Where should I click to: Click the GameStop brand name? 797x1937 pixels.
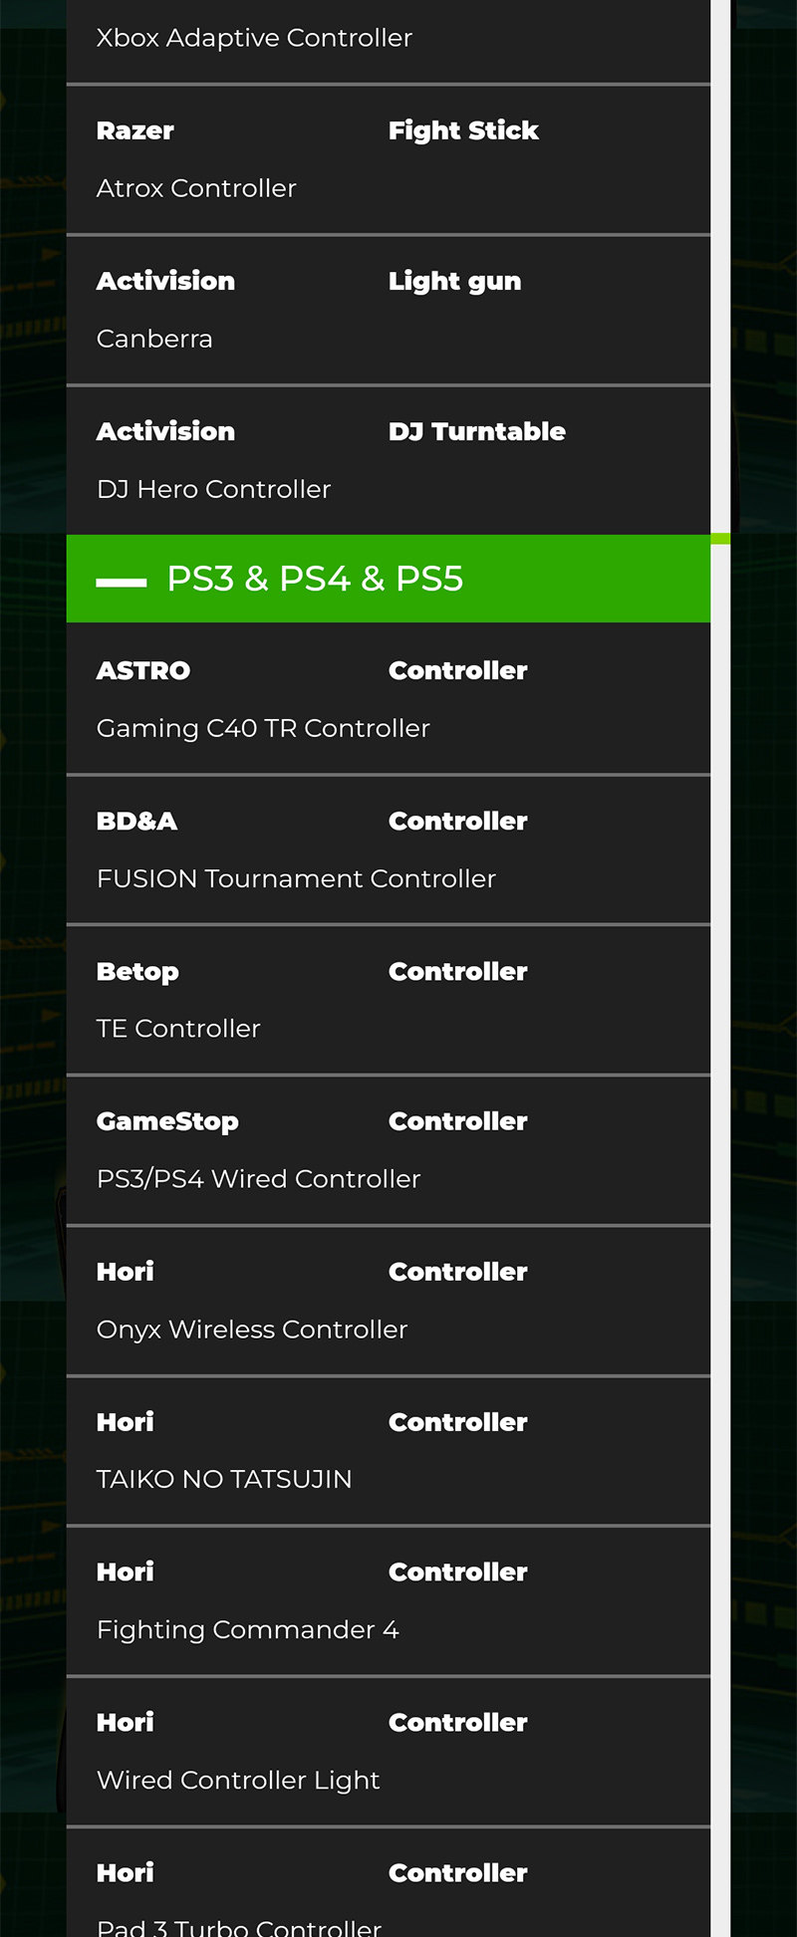[x=167, y=1121]
